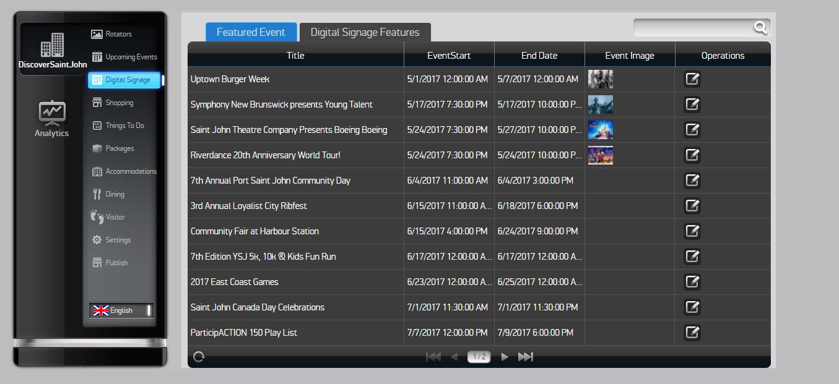Open the DiscoverSaintJohn building icon
This screenshot has height=384, width=839.
point(52,45)
